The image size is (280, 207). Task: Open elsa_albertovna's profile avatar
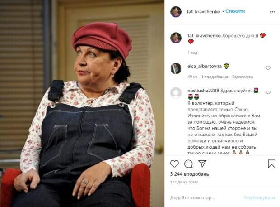[176, 68]
